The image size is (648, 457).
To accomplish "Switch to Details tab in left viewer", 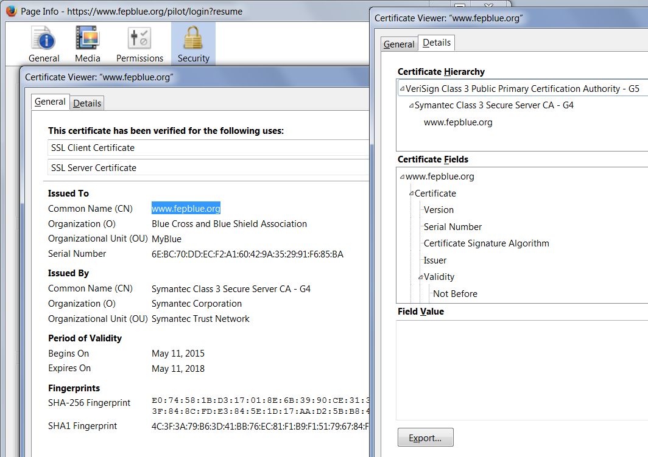I will [87, 103].
